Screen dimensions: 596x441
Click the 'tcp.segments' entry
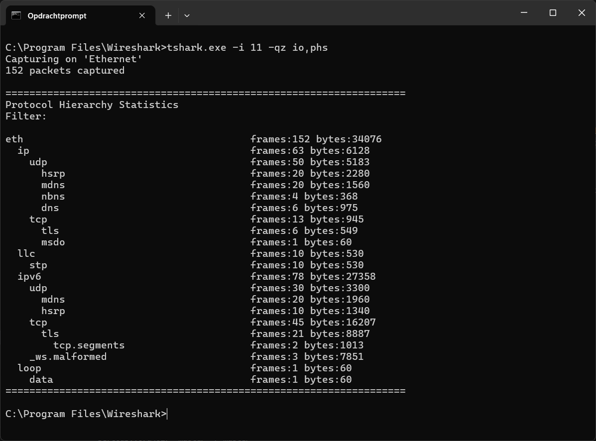(x=89, y=345)
